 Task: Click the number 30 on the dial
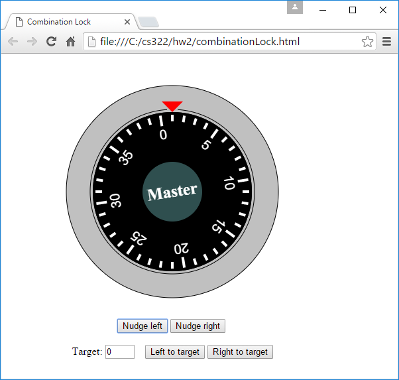[115, 201]
